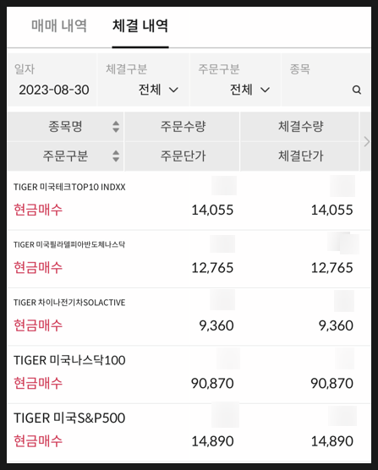Open TIGER 미국나스닥100 row

(189, 374)
